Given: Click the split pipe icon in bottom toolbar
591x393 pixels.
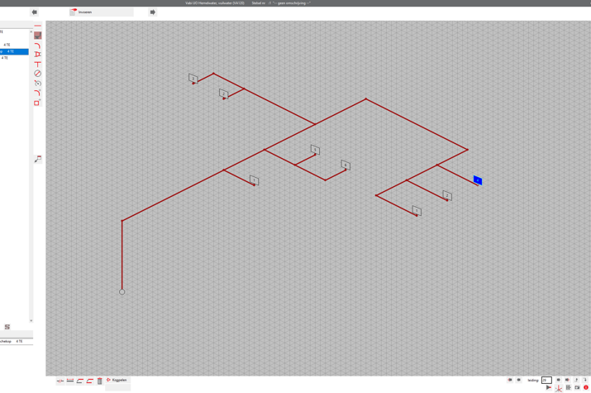Looking at the screenshot, I should (x=60, y=381).
